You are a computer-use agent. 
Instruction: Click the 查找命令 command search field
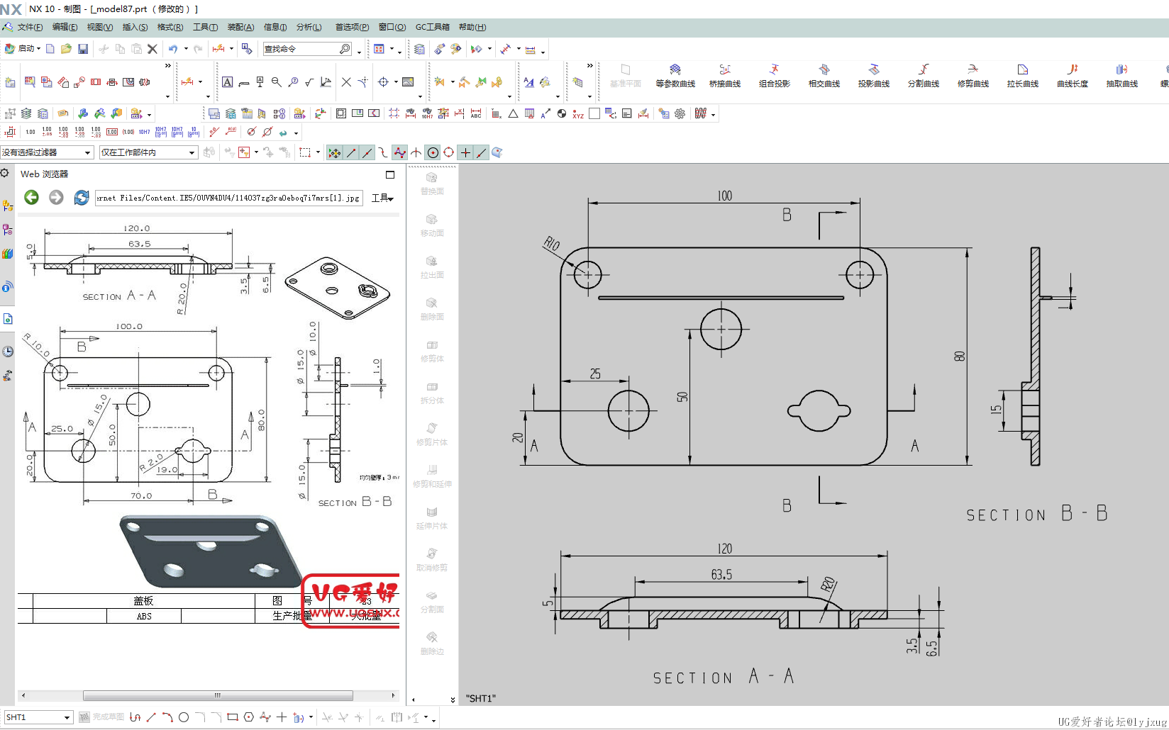coord(307,49)
